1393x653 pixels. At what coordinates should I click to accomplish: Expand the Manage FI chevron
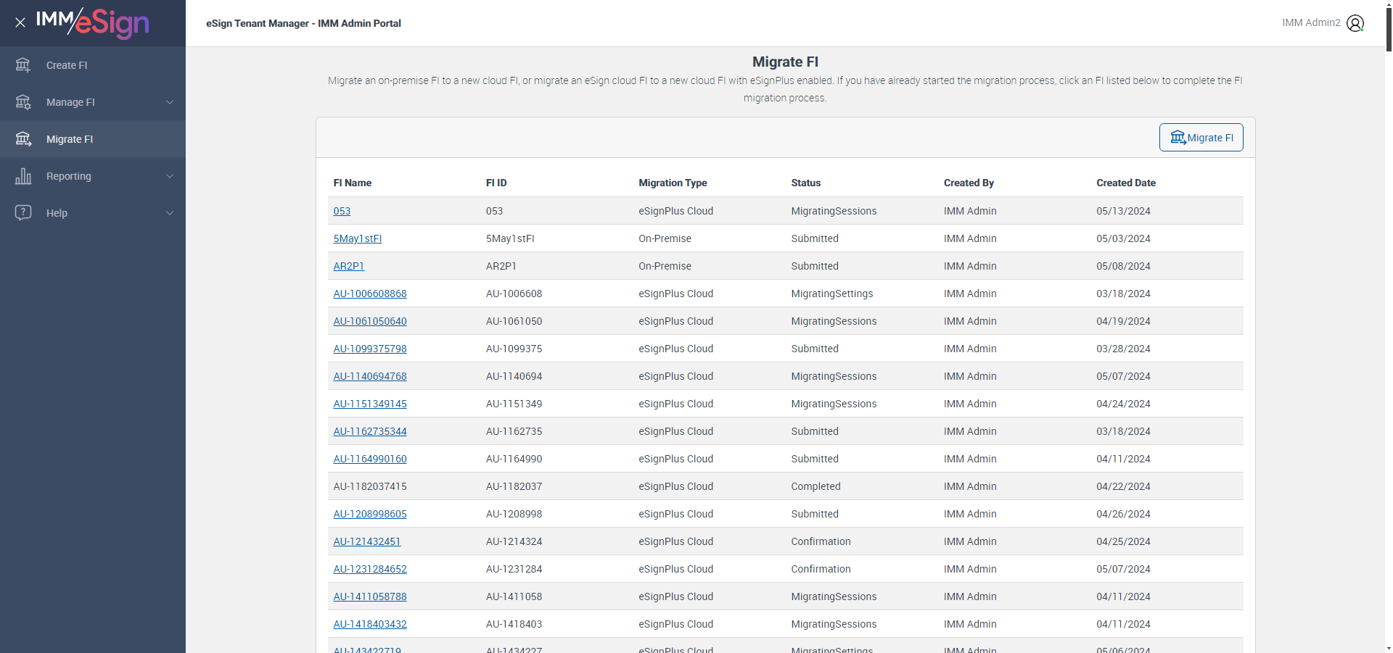pos(170,102)
